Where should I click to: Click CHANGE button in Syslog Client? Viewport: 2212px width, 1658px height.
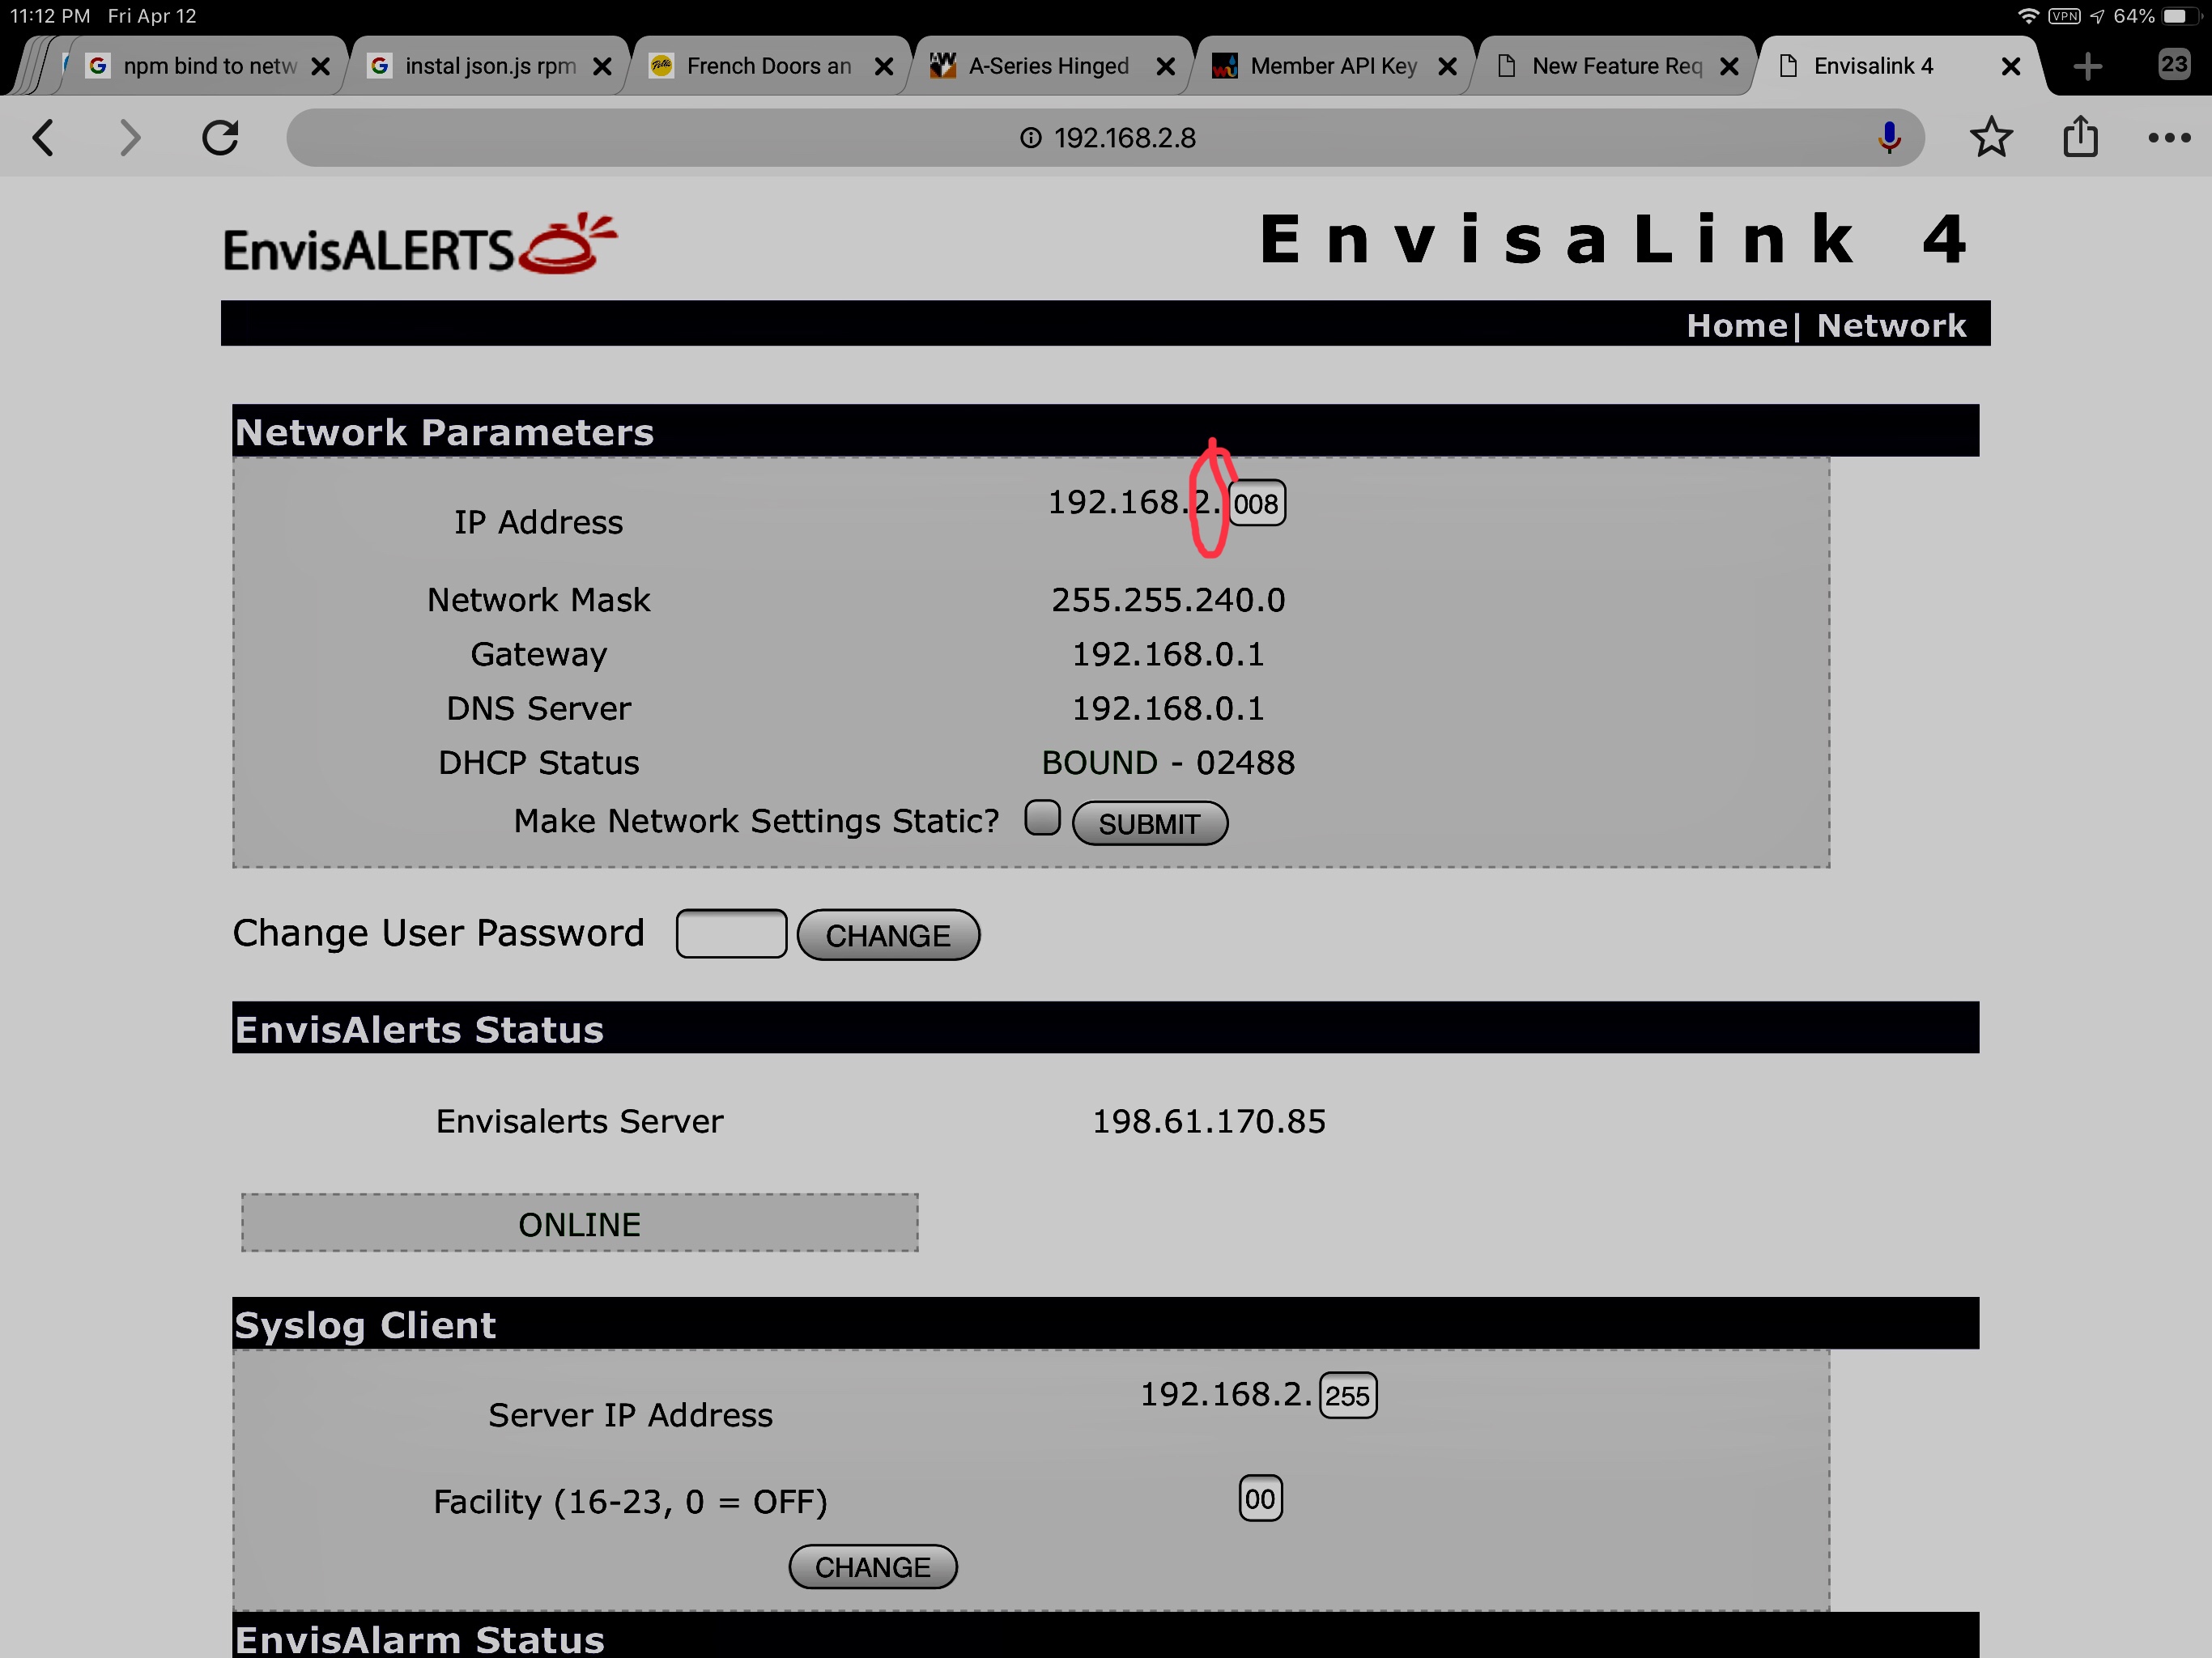coord(873,1567)
